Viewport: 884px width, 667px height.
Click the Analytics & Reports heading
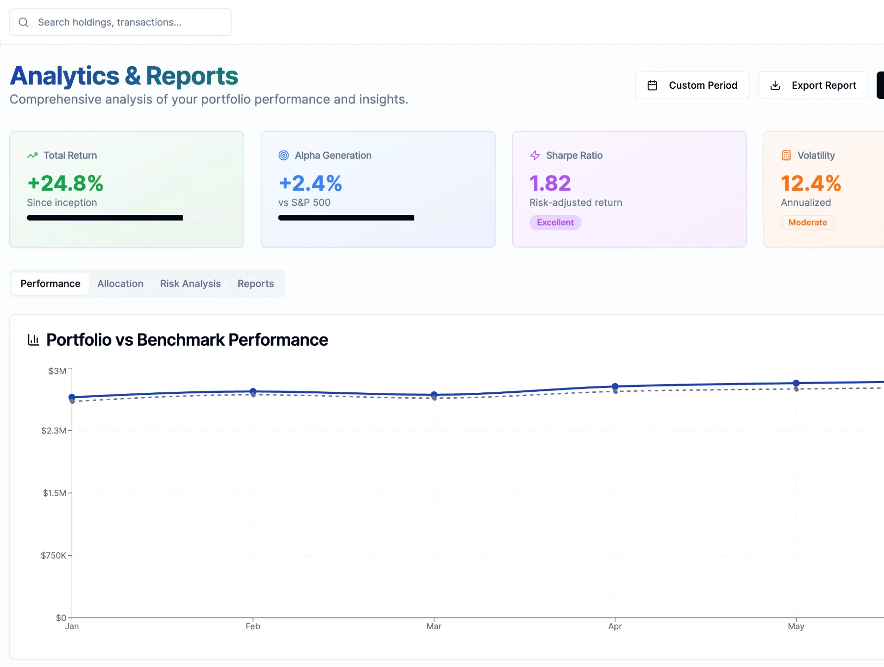coord(124,76)
